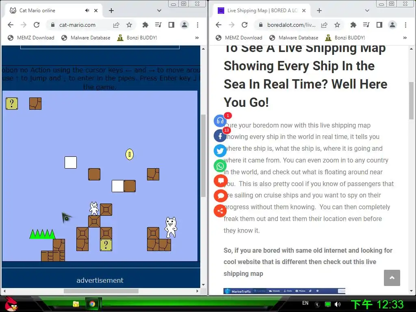Close the Cat Mario online tab

96,11
